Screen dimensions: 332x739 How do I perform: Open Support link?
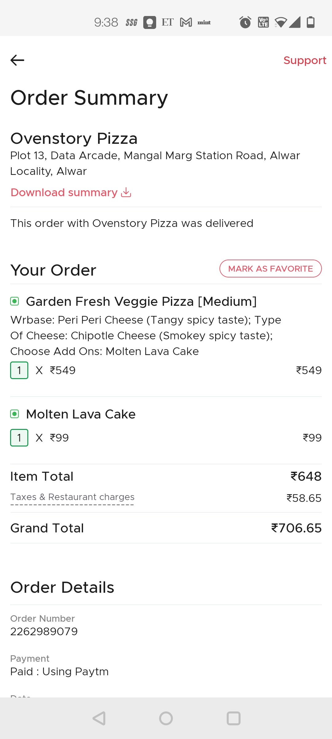point(304,60)
